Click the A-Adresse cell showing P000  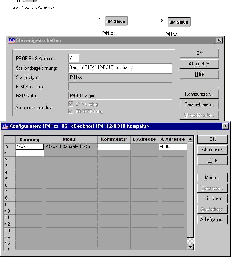[x=173, y=146]
